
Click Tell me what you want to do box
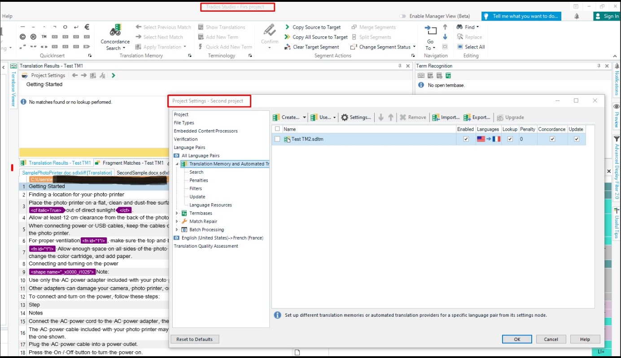point(521,16)
